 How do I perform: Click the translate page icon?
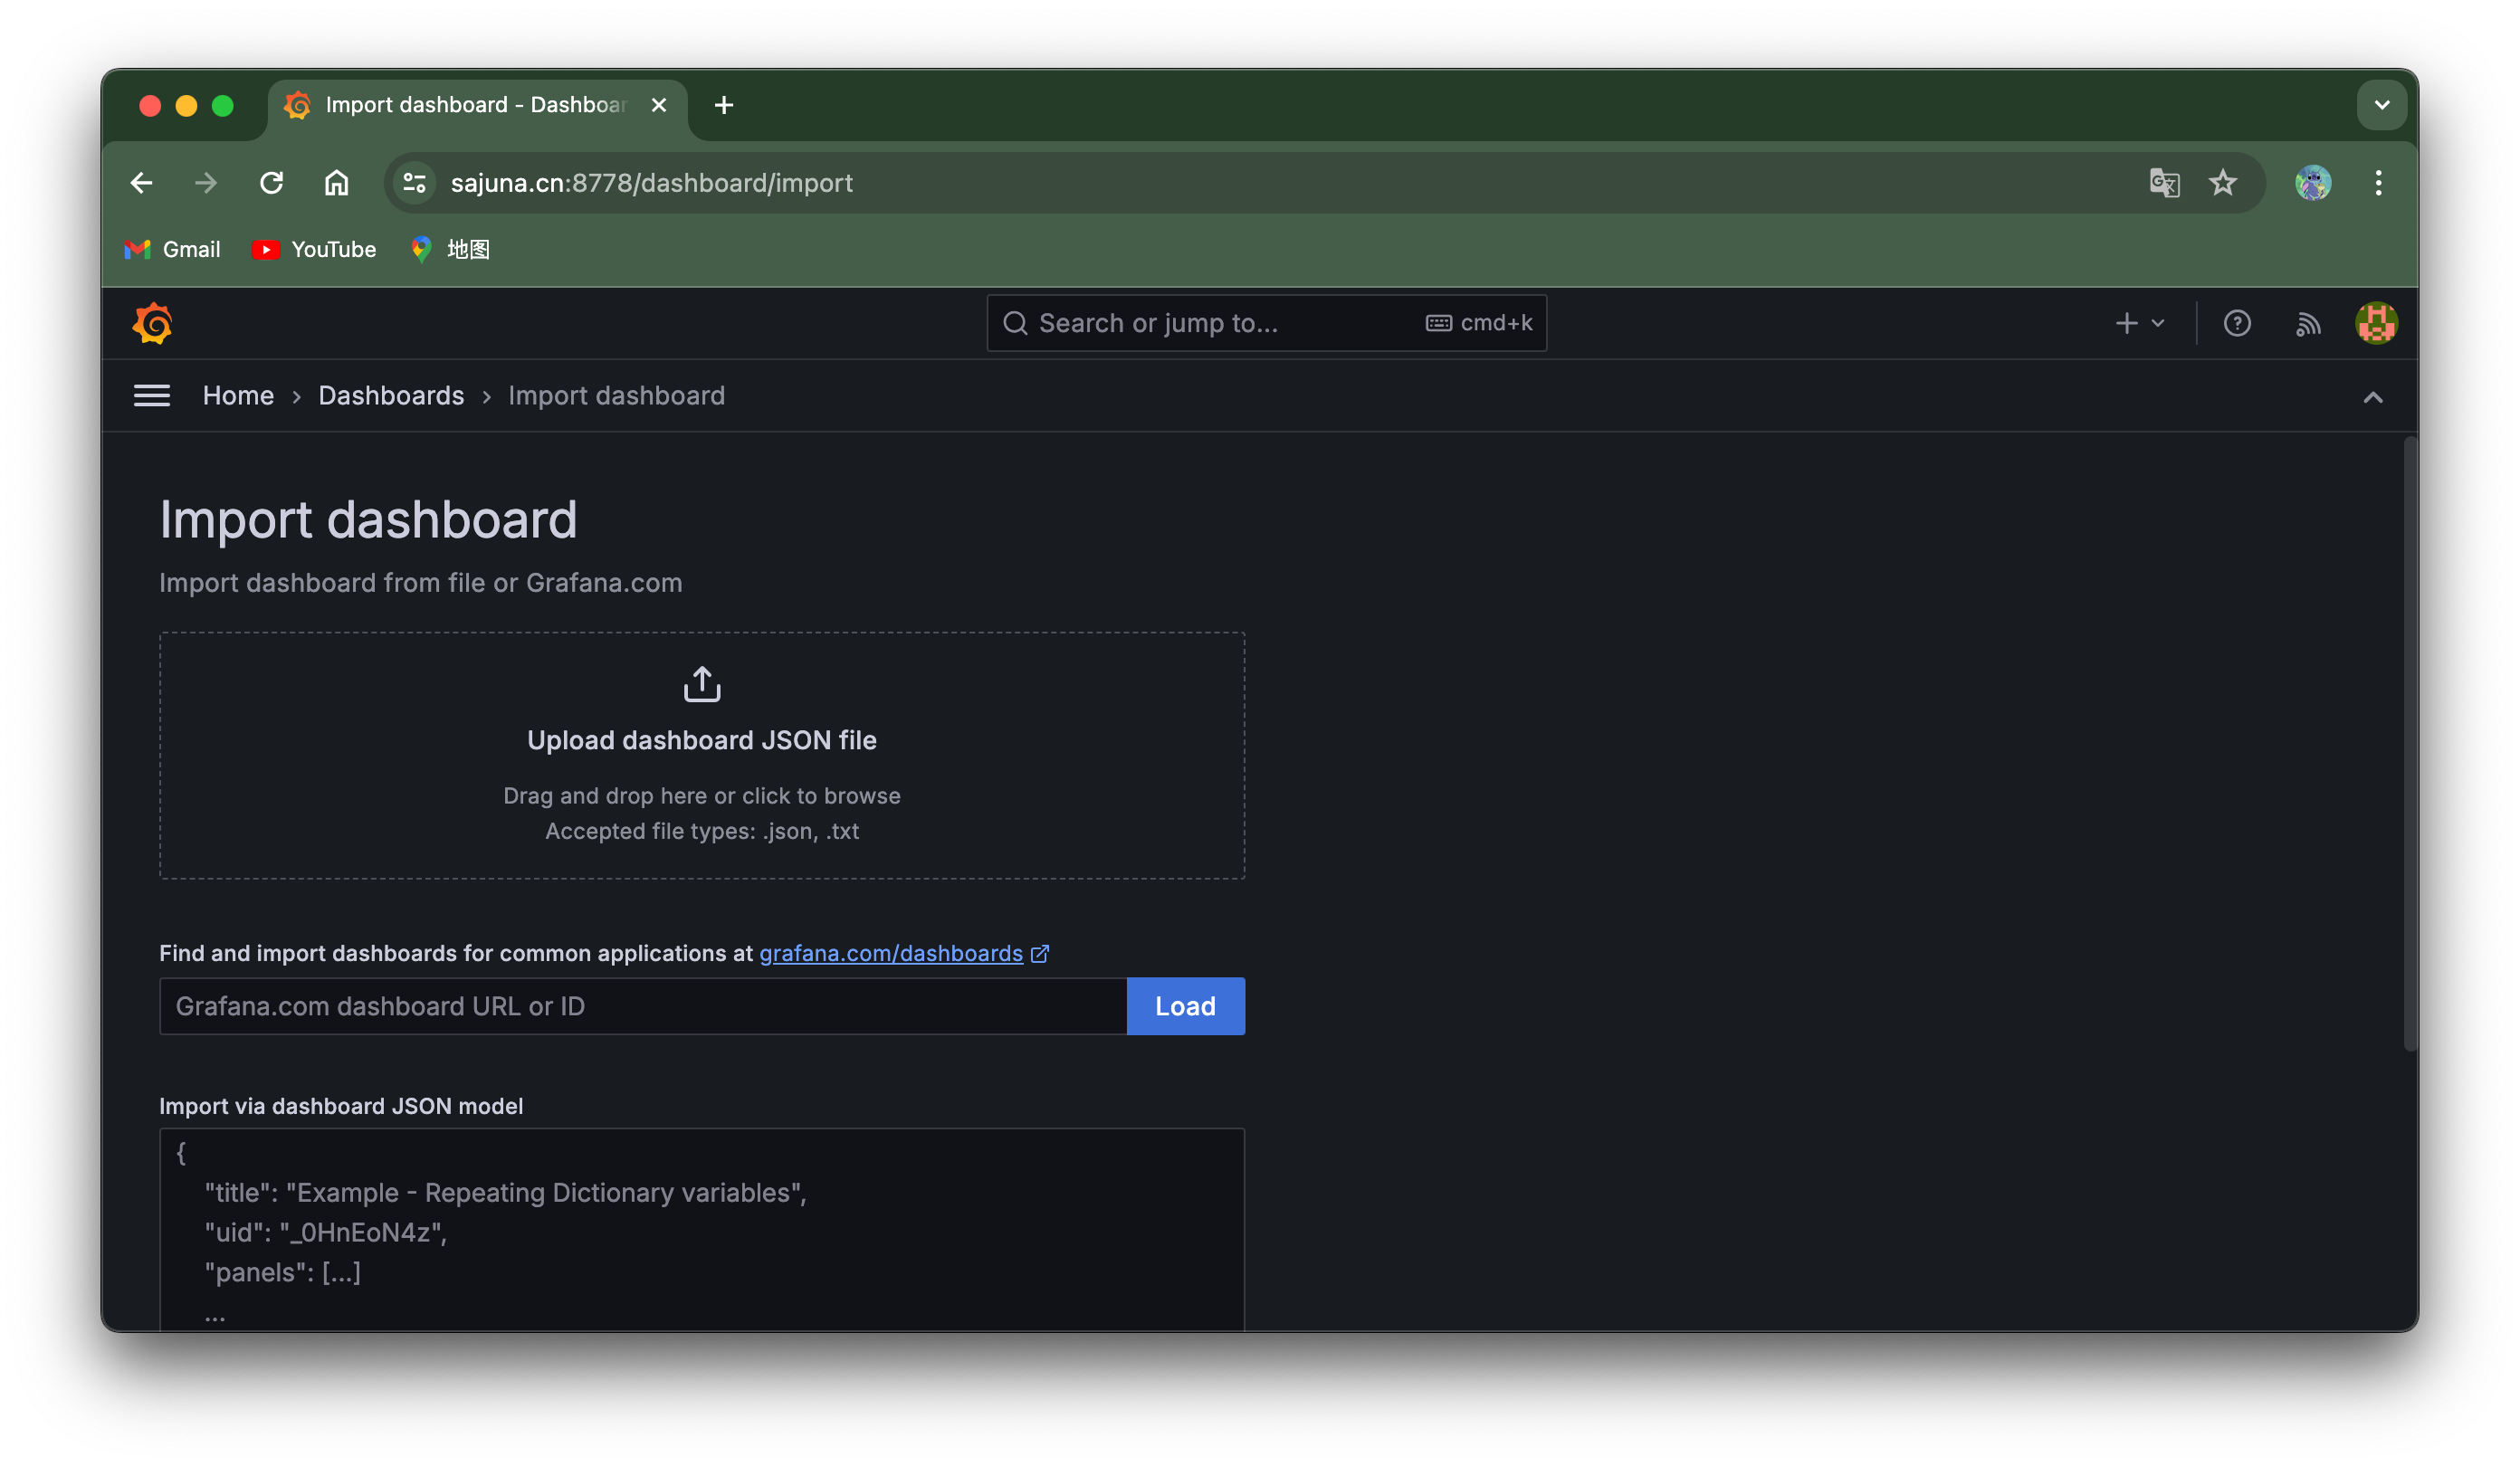[2164, 183]
